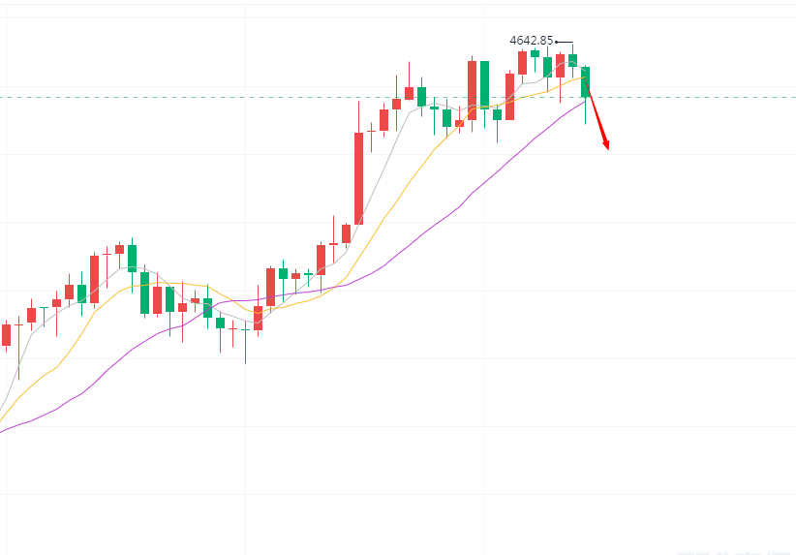Click the long lower wick of the final candle
Screen dimensions: 796x555
coord(585,110)
